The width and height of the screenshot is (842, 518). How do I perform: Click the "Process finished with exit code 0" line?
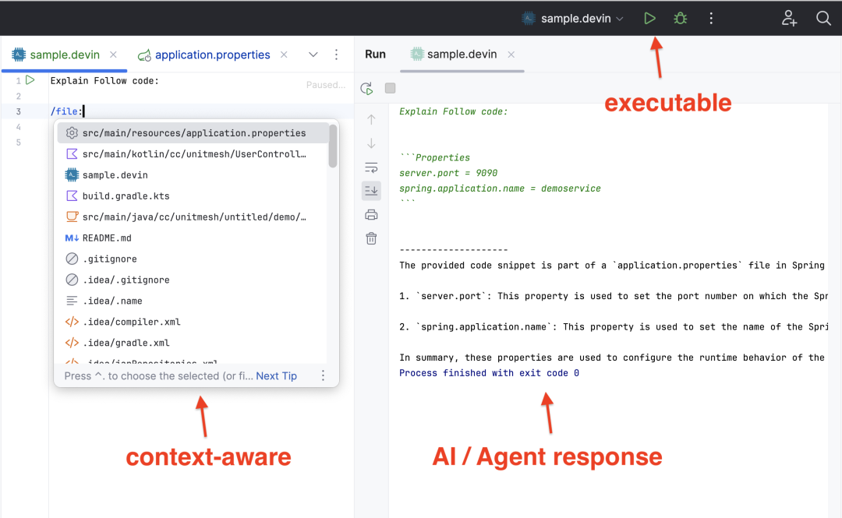coord(489,373)
